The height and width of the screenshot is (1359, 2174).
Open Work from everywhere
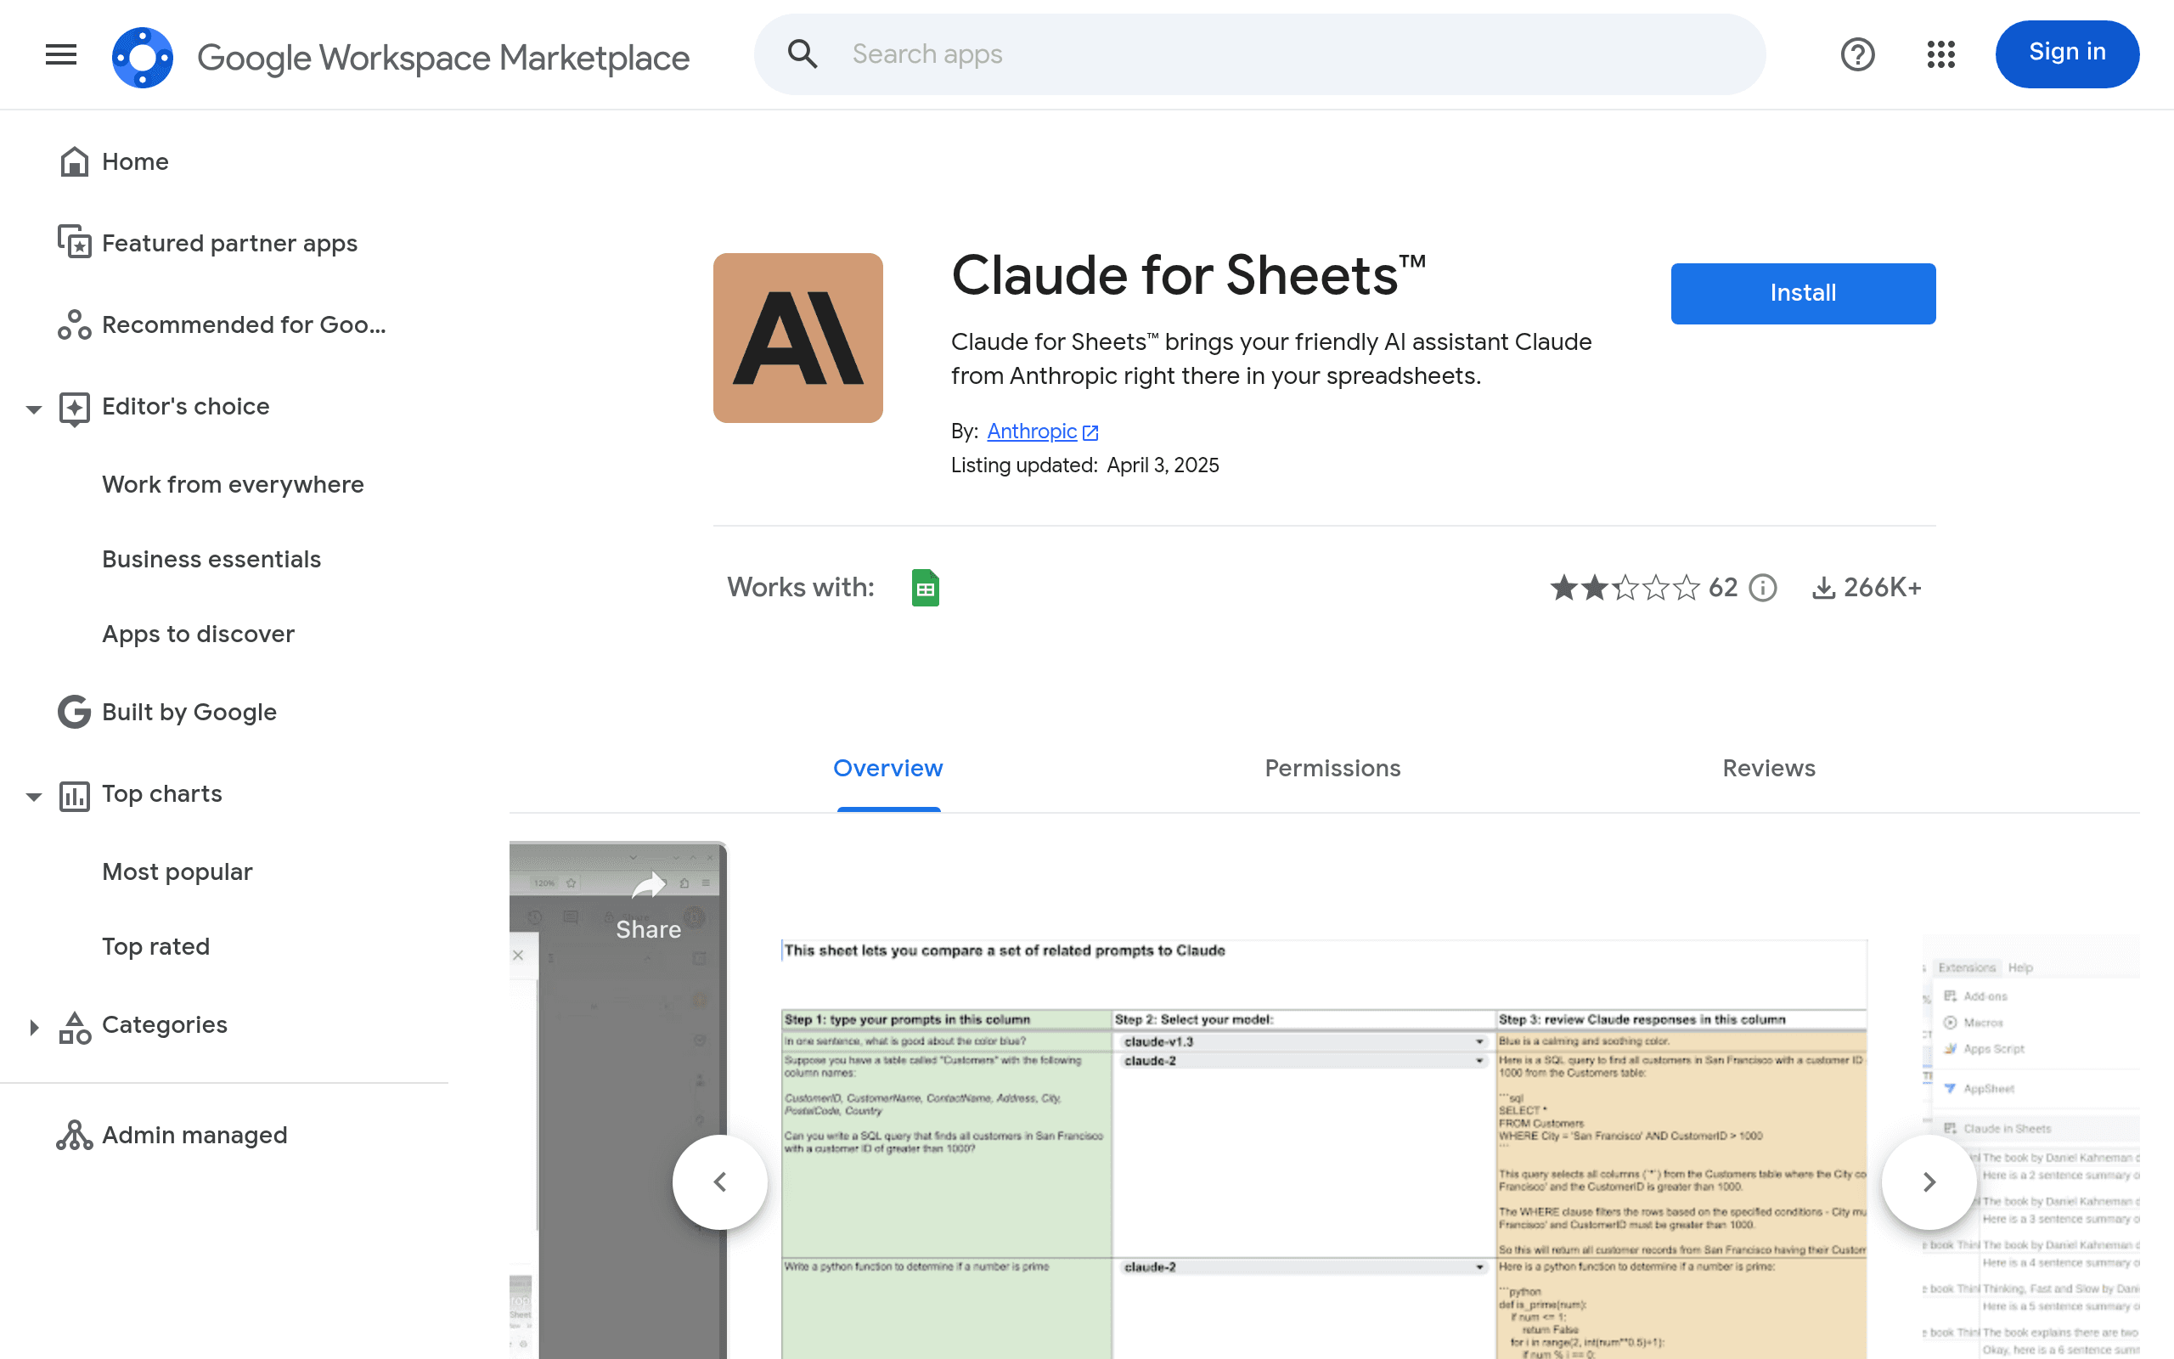coord(233,484)
